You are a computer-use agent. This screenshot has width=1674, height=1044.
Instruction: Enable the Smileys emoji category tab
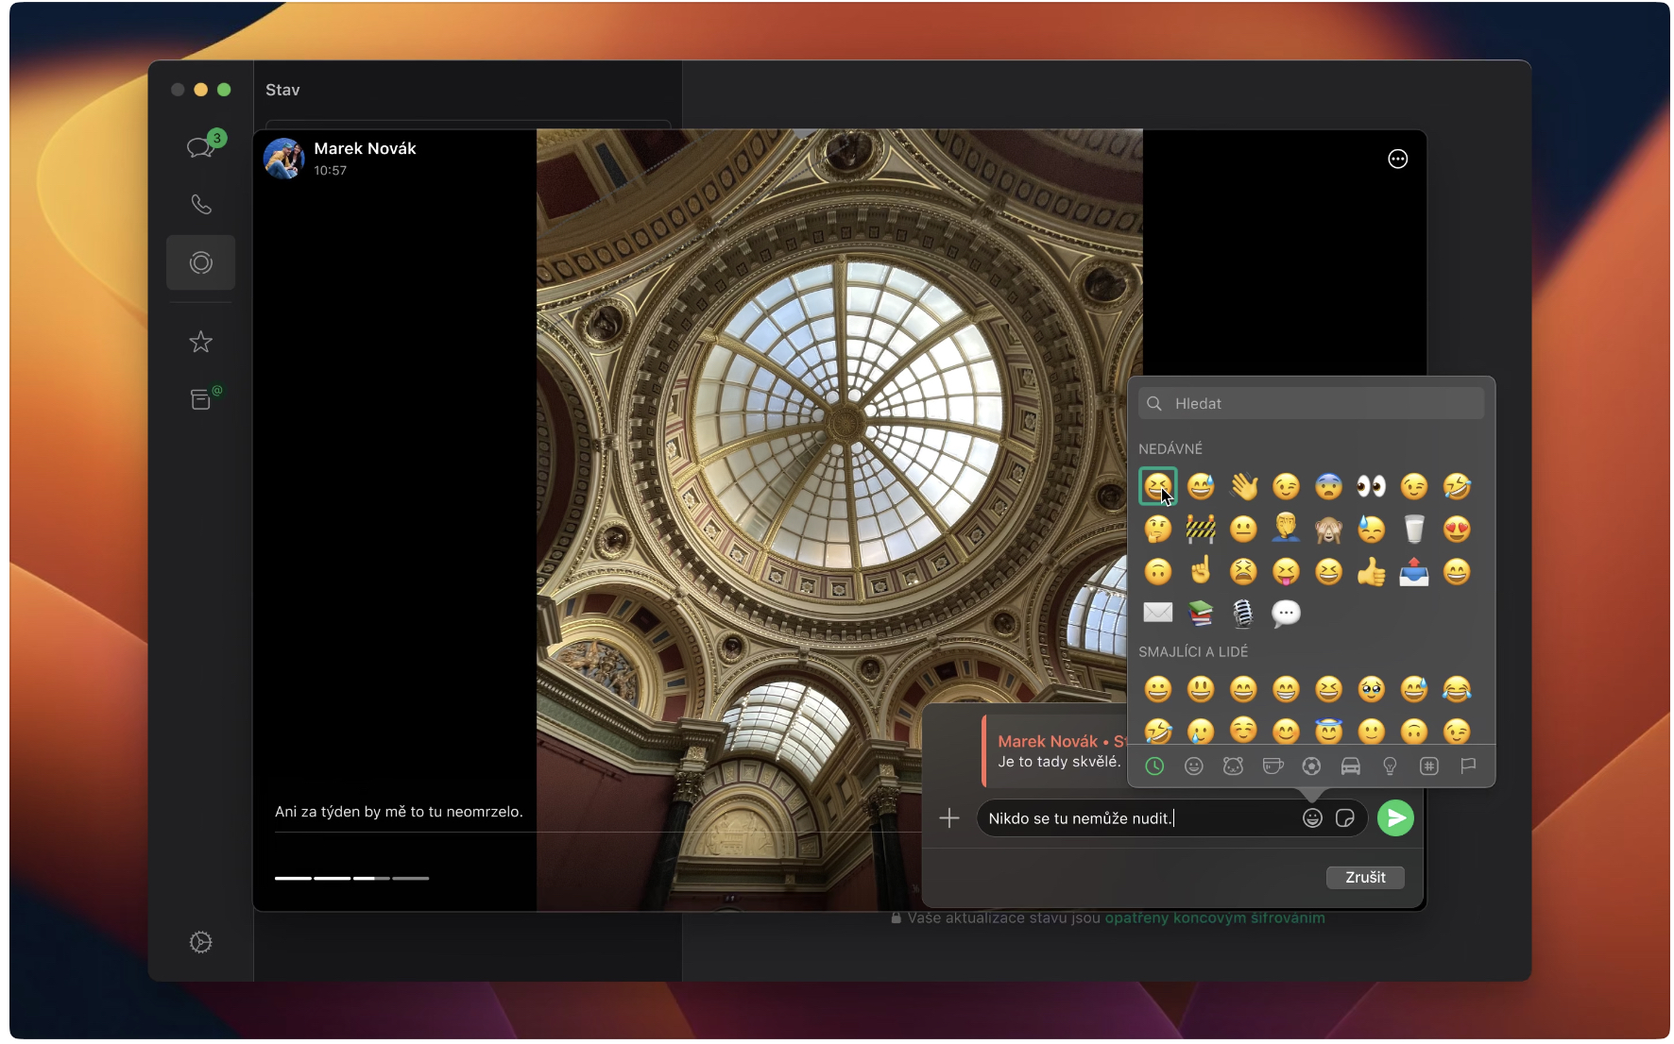[1194, 766]
